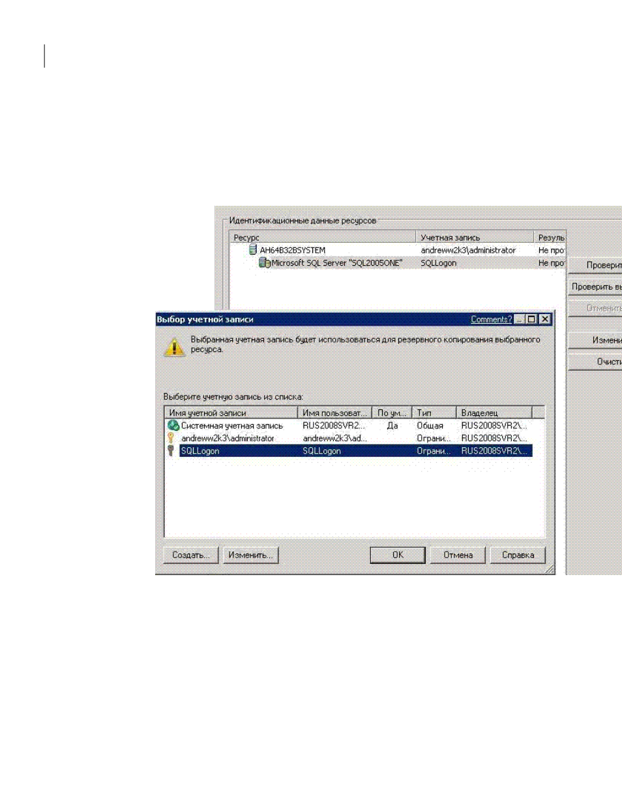Sort by Тип column header
622x801 pixels.
pos(434,413)
